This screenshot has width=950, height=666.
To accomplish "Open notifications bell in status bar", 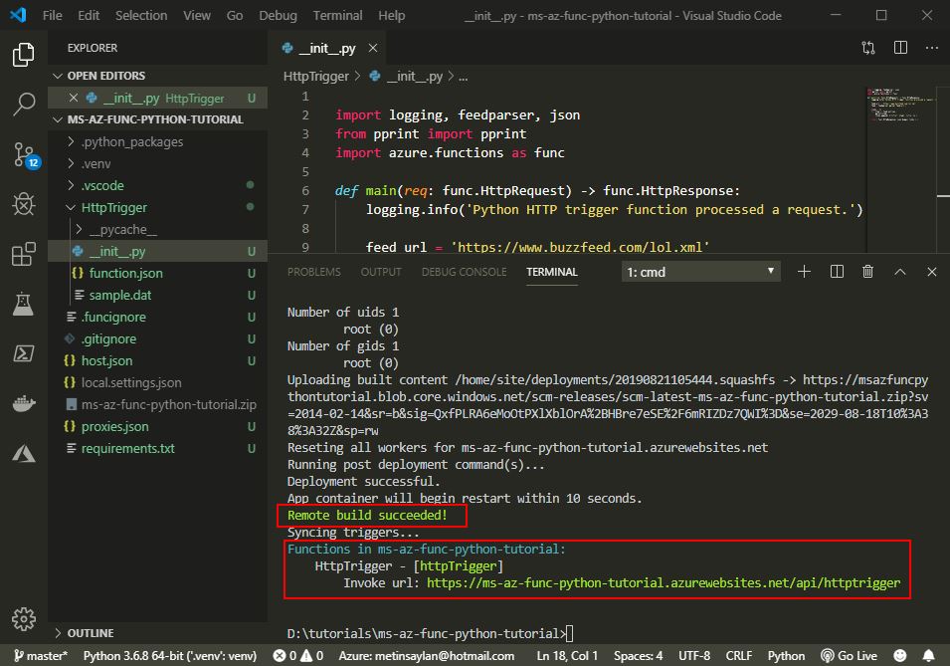I will click(x=928, y=656).
